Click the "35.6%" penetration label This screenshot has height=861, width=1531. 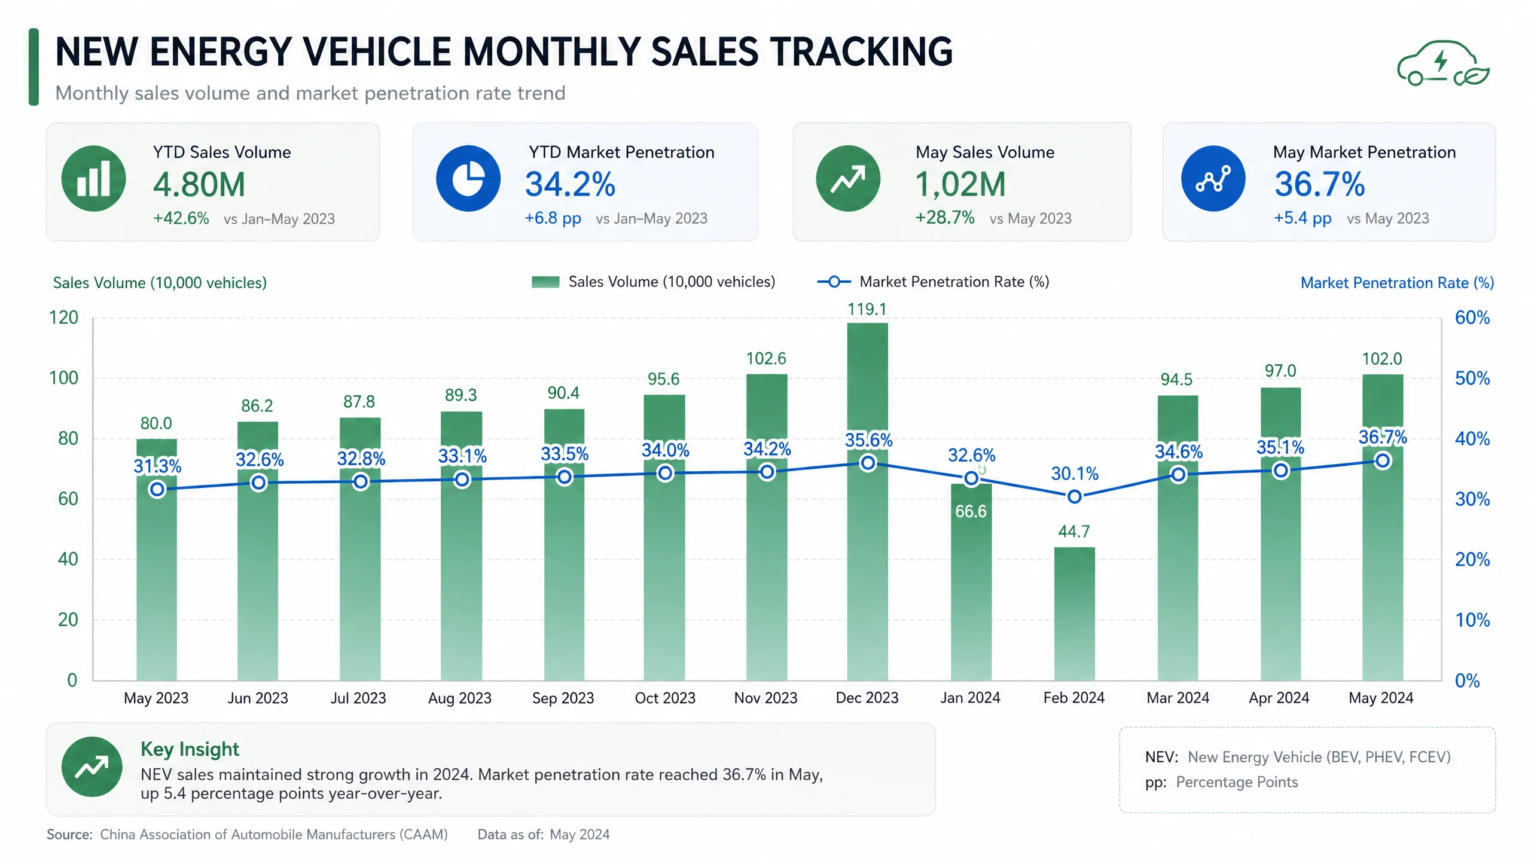[868, 440]
